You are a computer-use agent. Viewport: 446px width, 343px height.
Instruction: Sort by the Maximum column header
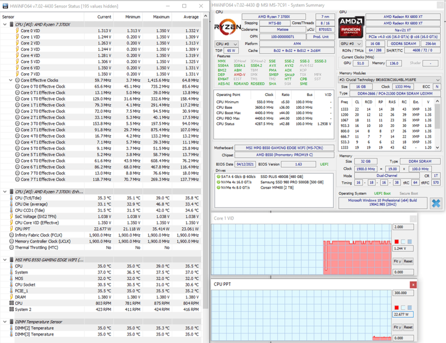[157, 17]
